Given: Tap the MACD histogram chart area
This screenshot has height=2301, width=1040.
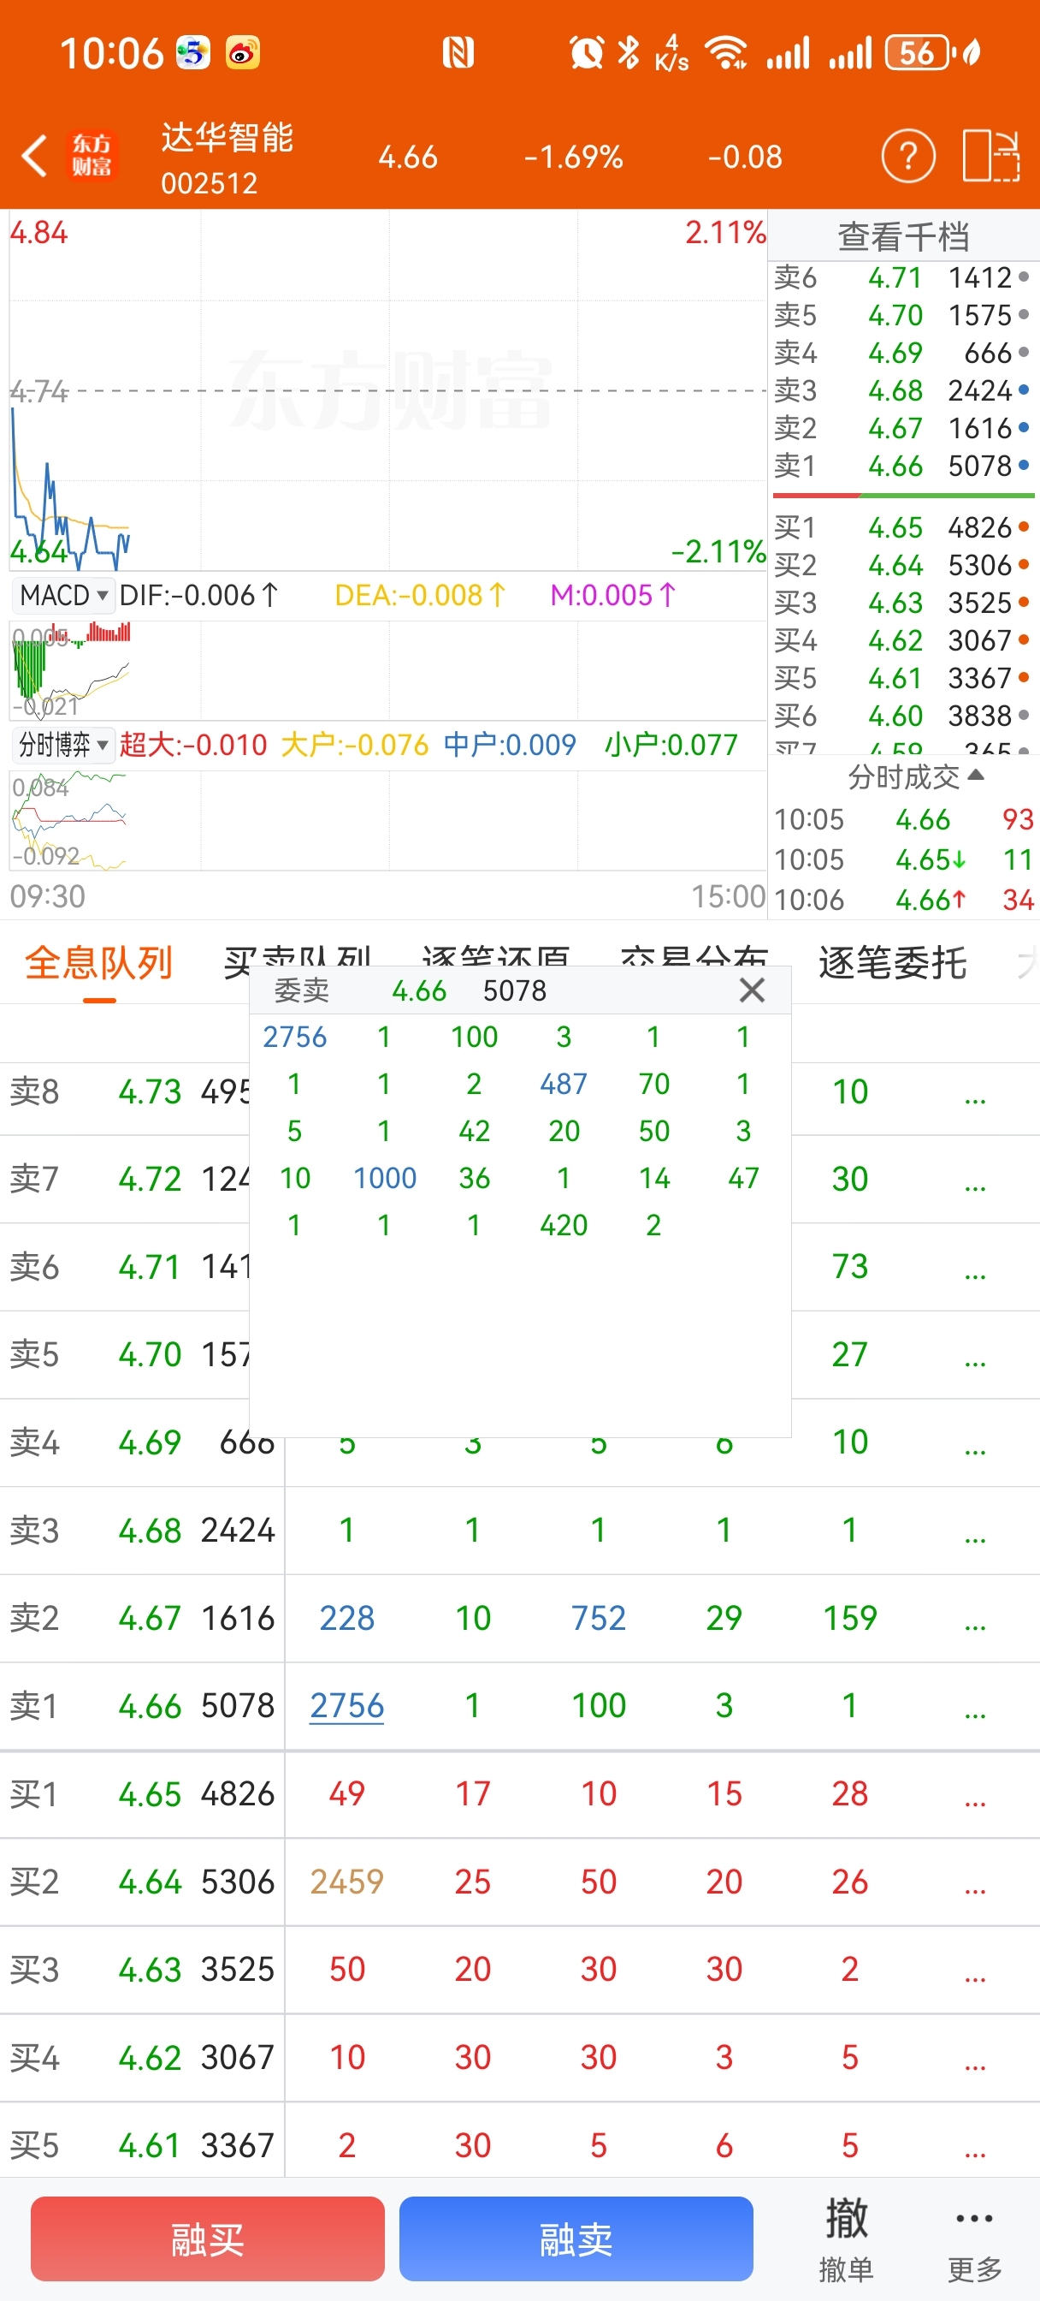Looking at the screenshot, I should [x=387, y=670].
